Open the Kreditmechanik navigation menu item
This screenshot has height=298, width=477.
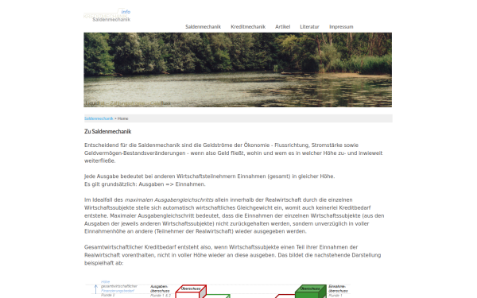248,27
